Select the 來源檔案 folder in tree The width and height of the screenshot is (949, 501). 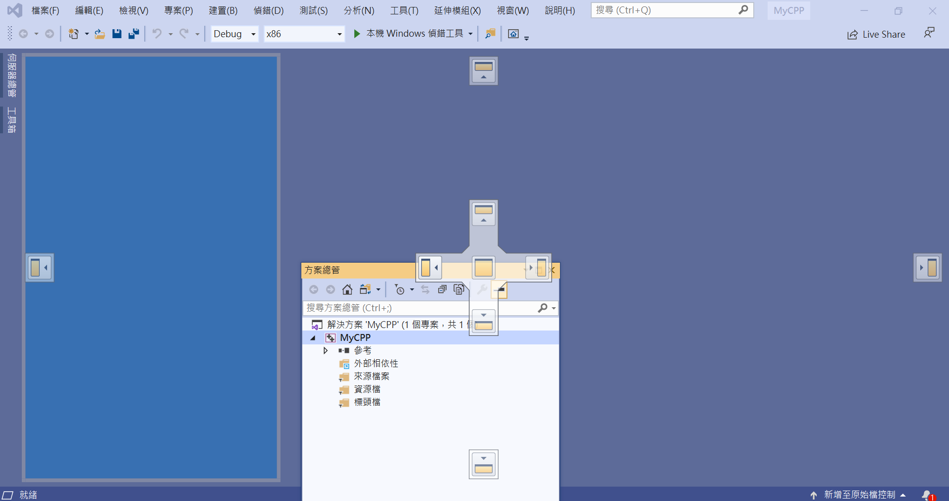(371, 377)
